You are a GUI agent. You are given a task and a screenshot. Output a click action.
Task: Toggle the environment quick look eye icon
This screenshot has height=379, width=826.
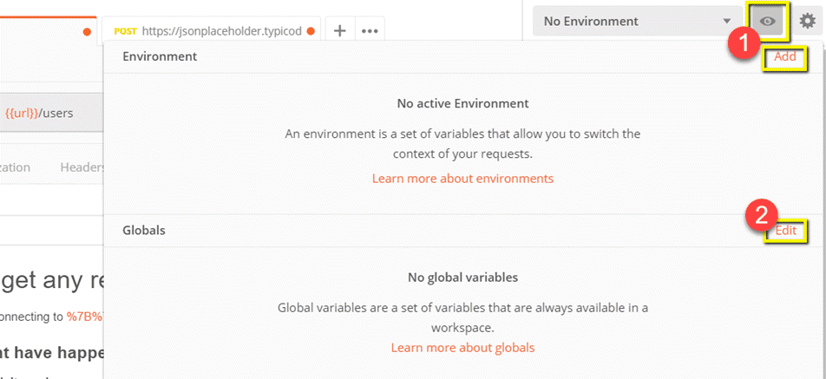tap(769, 22)
